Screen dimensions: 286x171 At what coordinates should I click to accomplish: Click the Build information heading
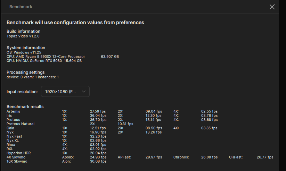(x=23, y=32)
